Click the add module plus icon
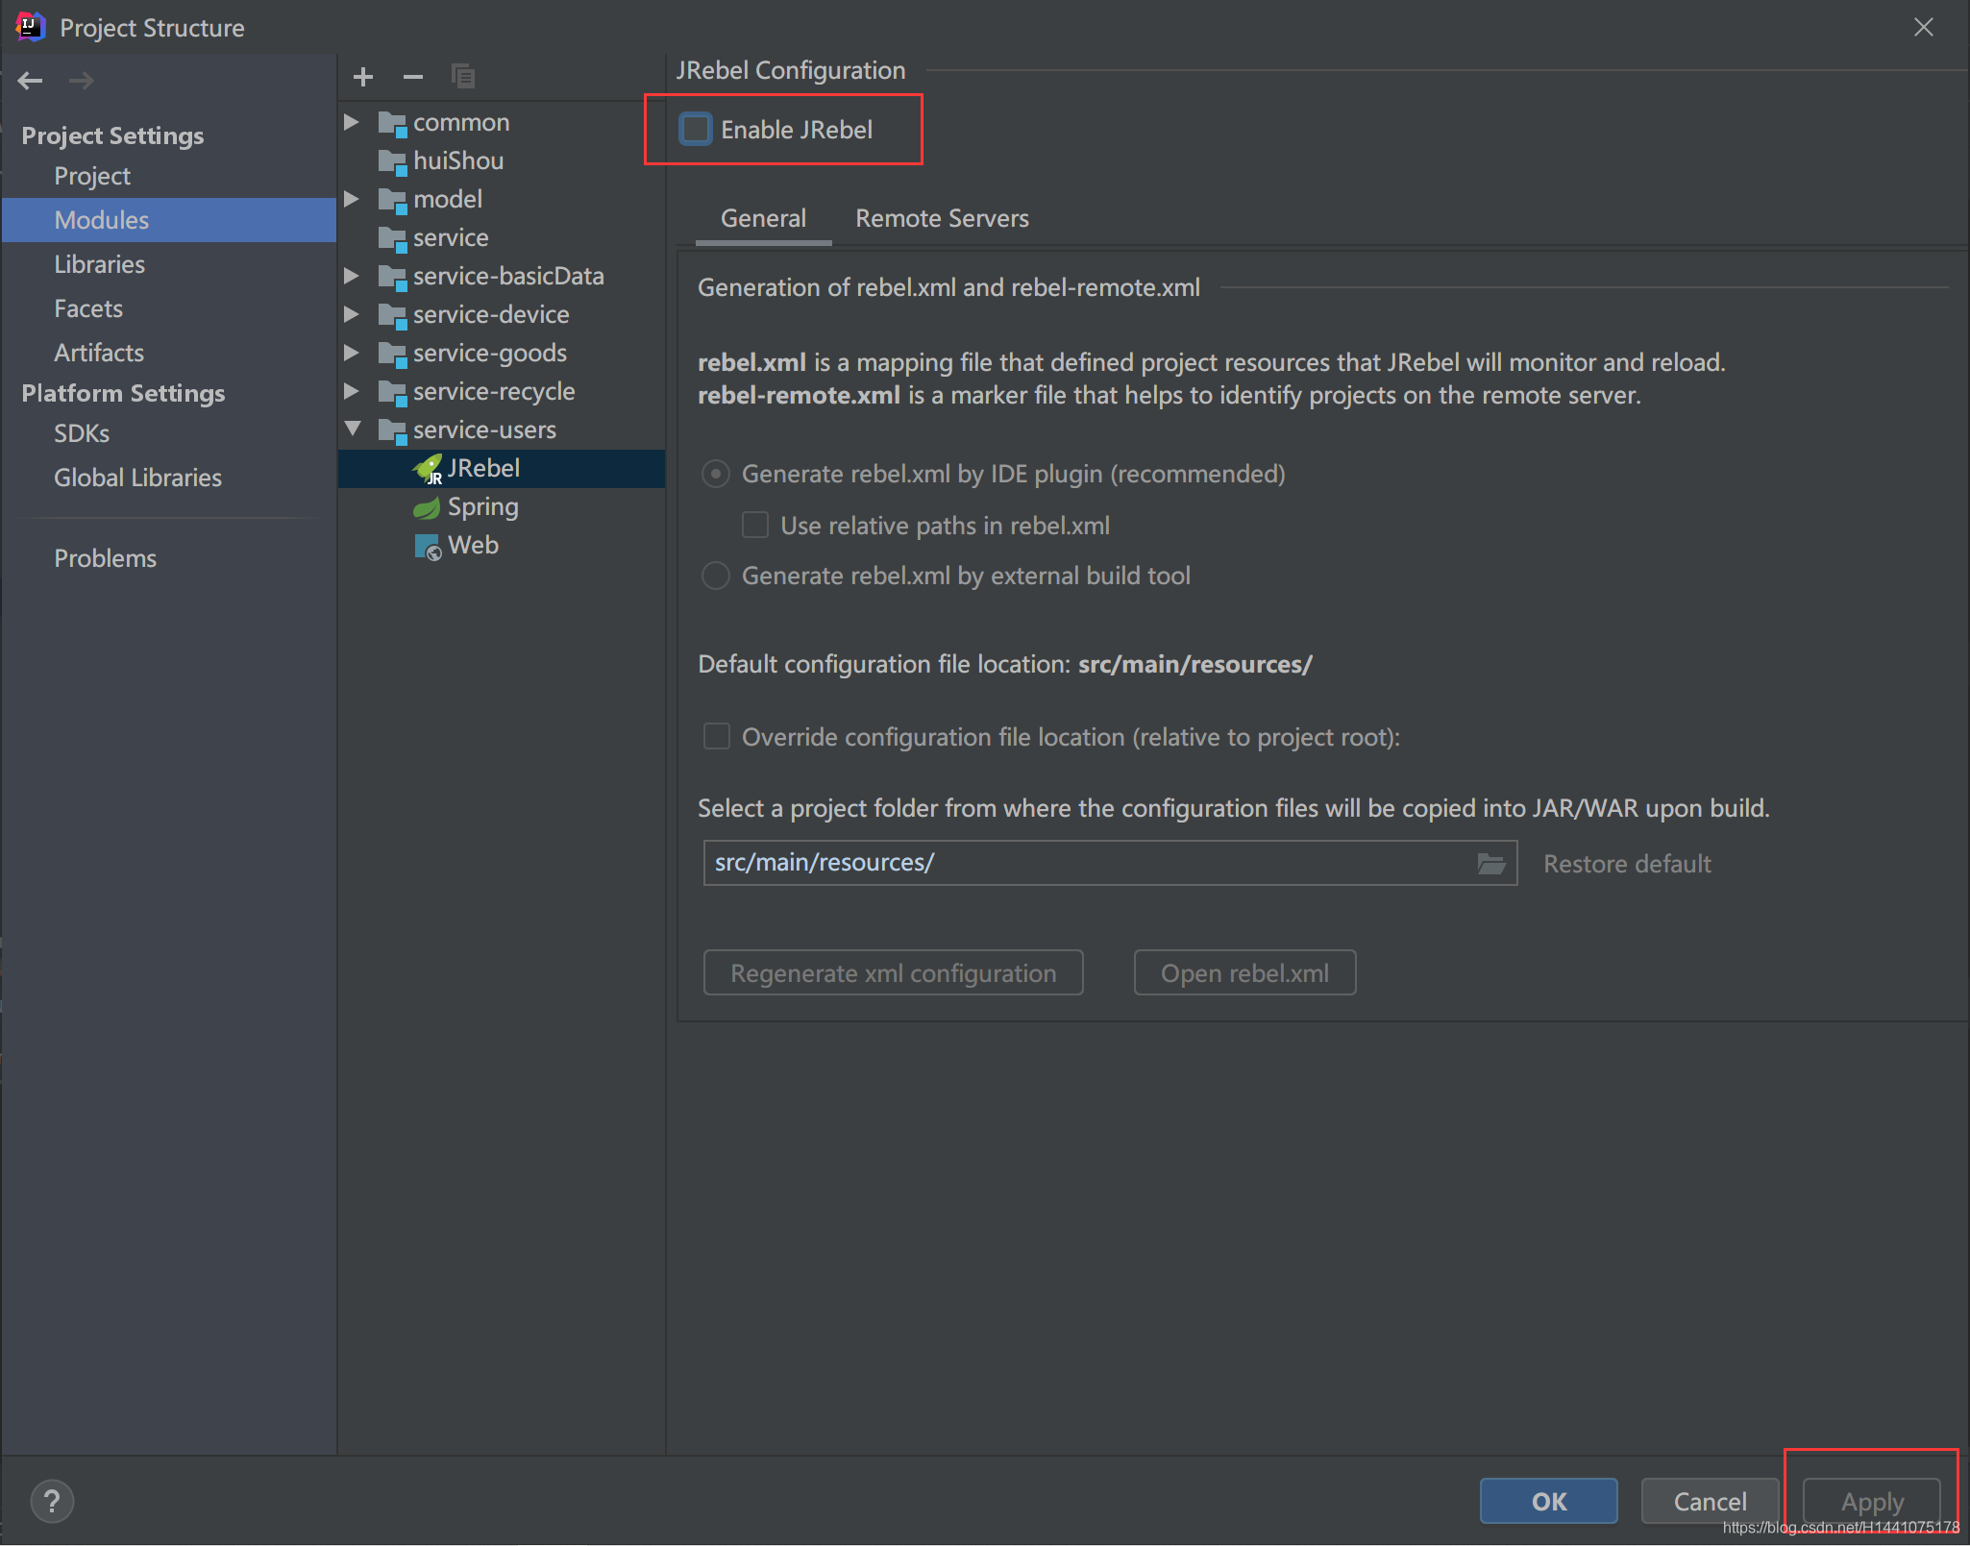Image resolution: width=1970 pixels, height=1546 pixels. [x=363, y=77]
